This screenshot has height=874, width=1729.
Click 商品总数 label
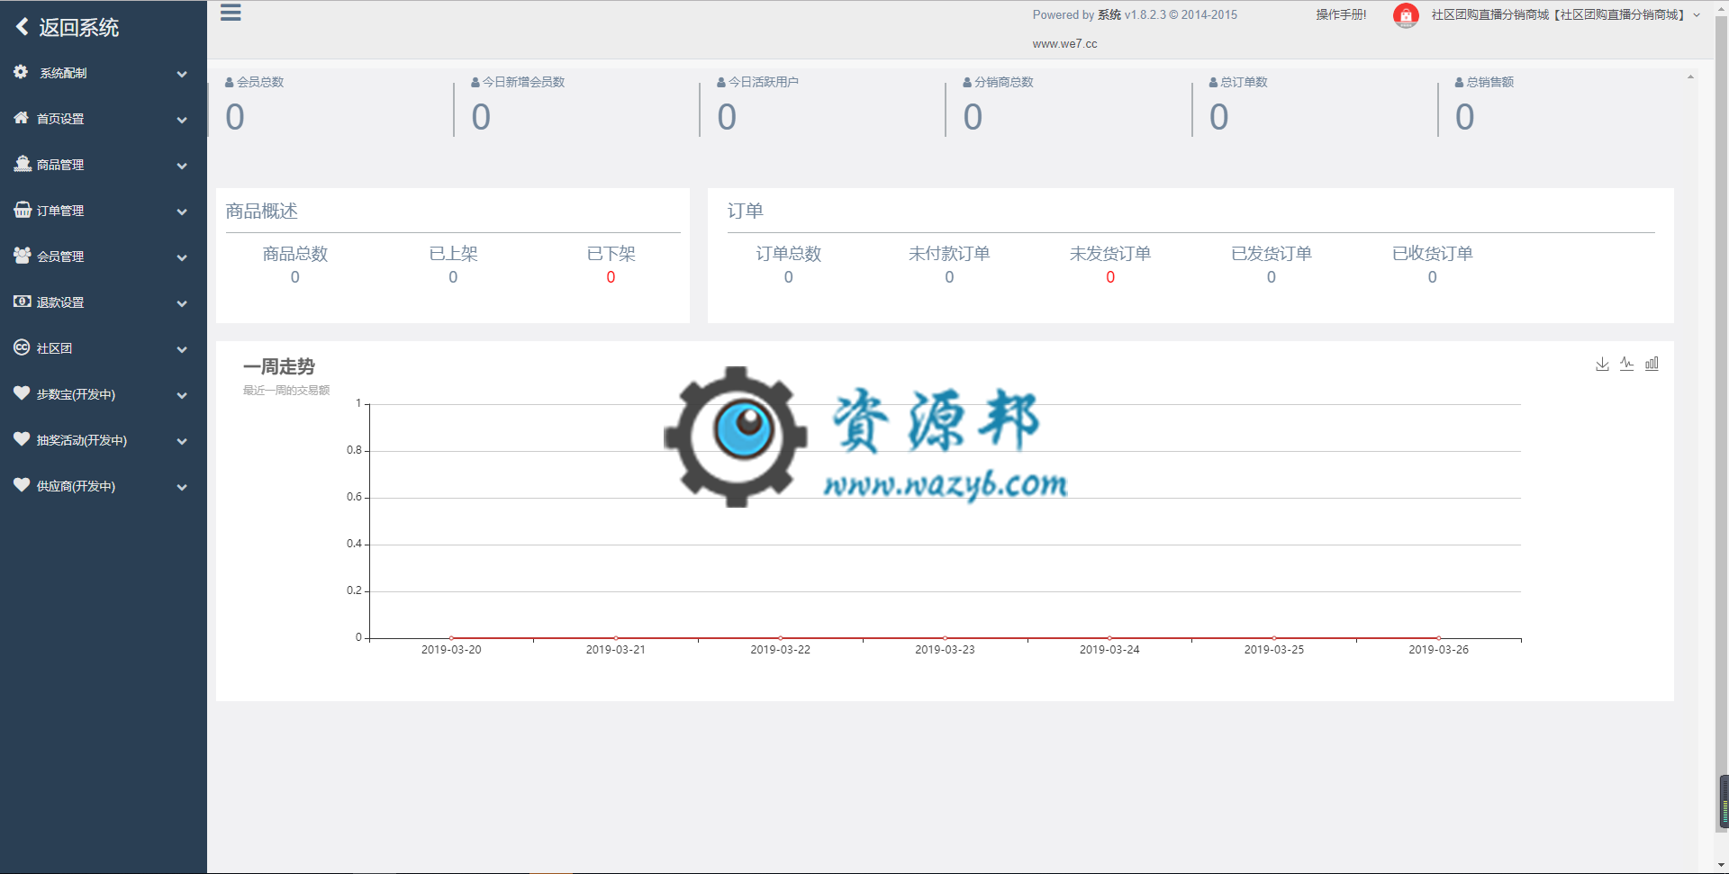point(295,254)
